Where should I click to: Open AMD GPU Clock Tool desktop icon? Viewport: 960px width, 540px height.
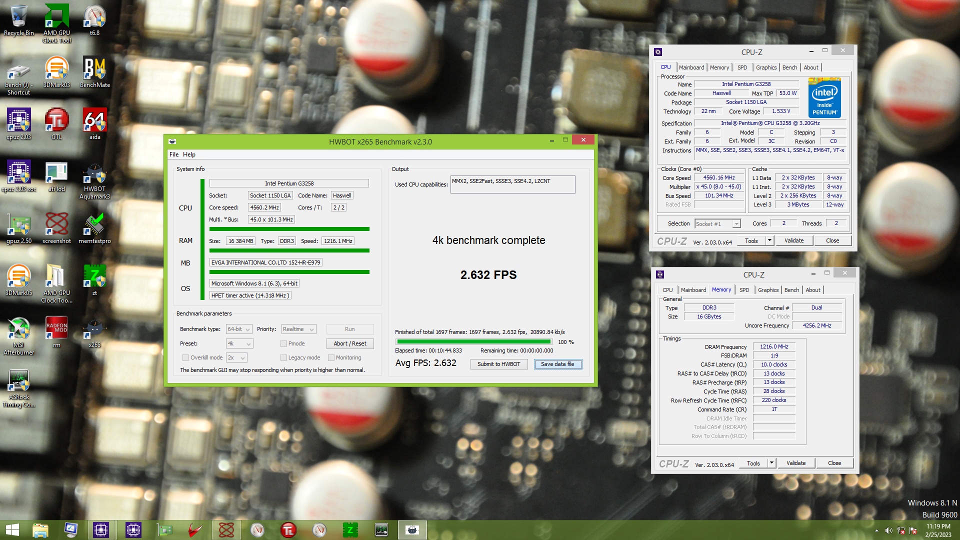[56, 23]
